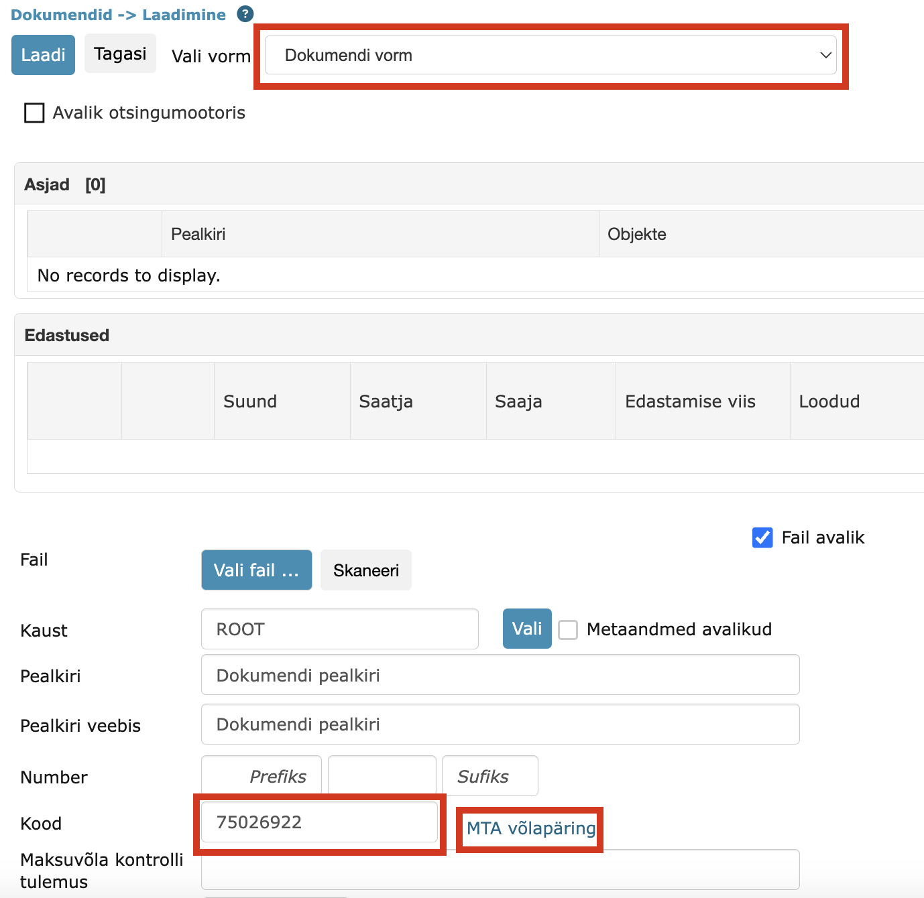Click the Dokumendid -> Laadimine breadcrumb
Screen dimensions: 924x898
[118, 15]
